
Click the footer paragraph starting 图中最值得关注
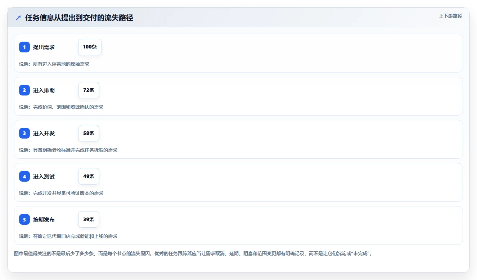193,253
